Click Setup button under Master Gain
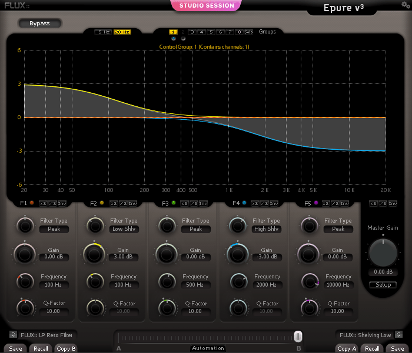Screen dimensions: 412x353 383,284
